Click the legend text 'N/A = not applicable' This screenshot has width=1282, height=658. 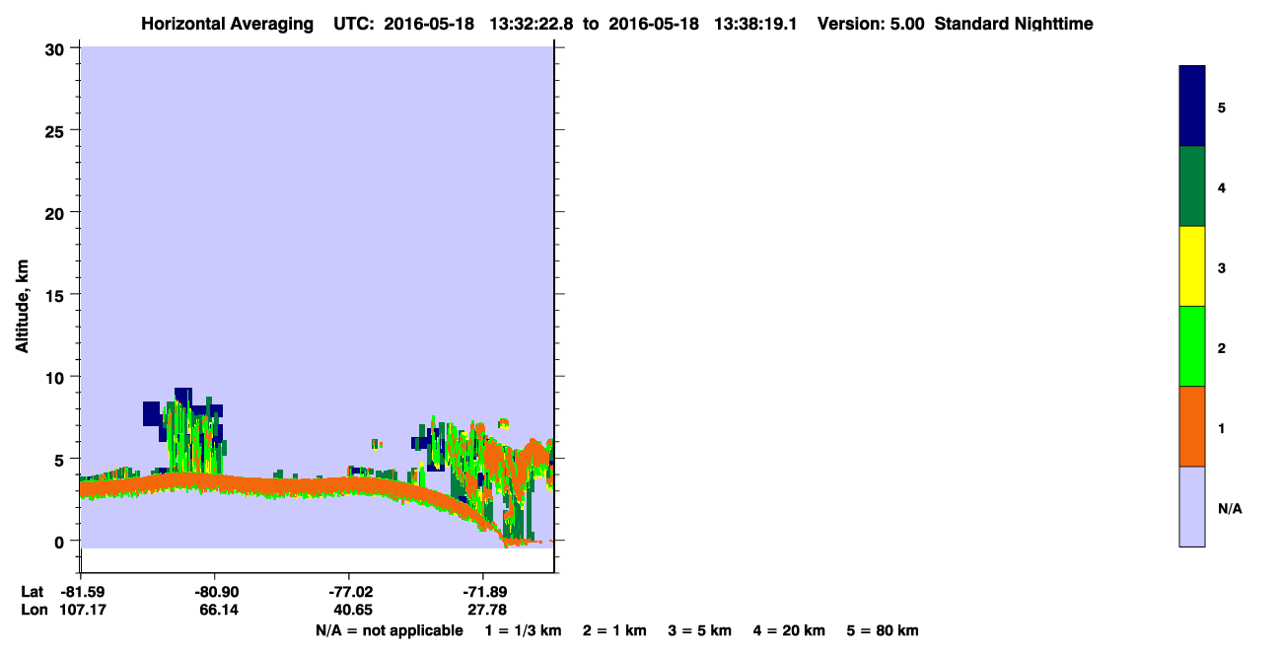click(x=389, y=630)
